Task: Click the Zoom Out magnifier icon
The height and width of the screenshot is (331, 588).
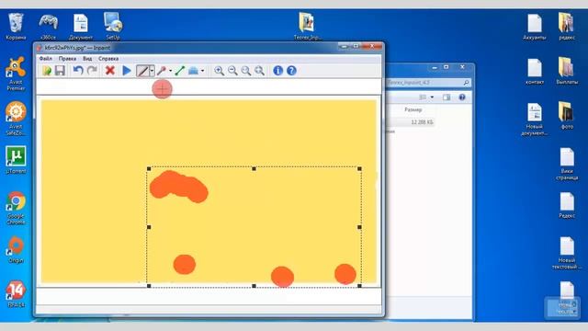Action: (x=232, y=71)
